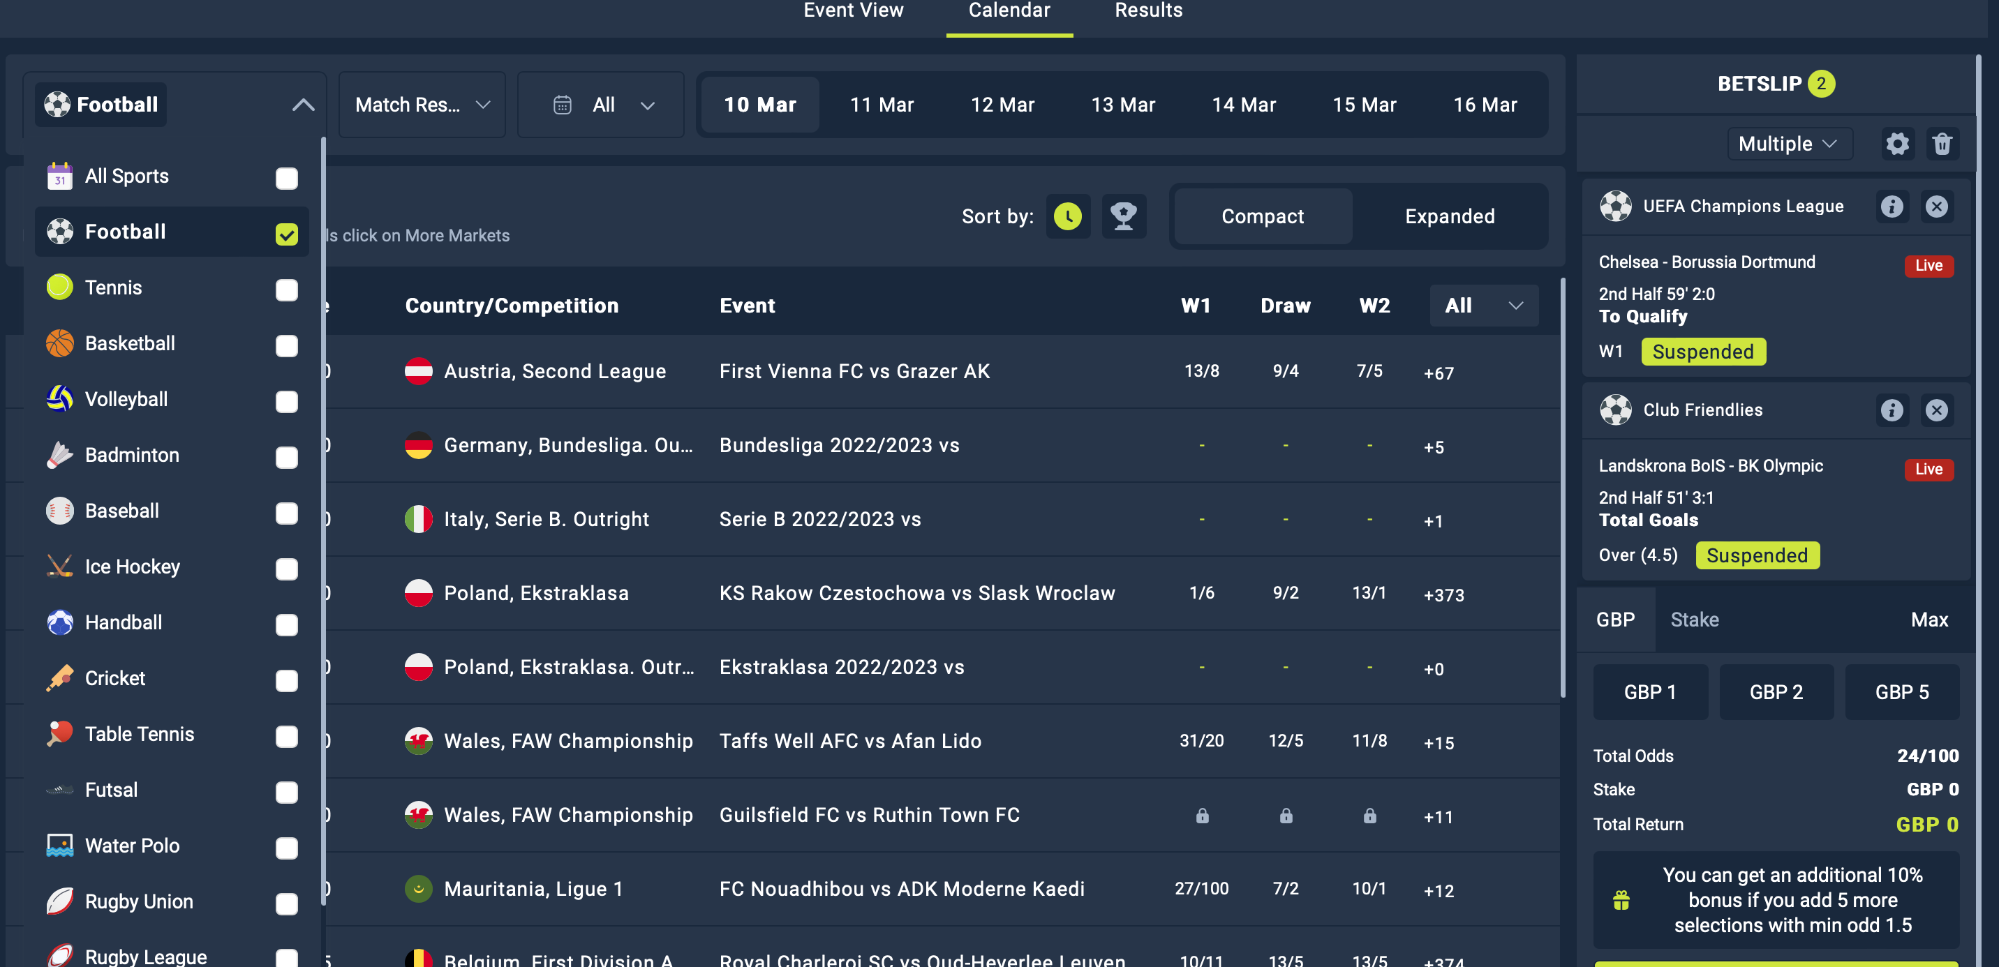Choose the GBP 5 quick stake button
The height and width of the screenshot is (967, 1999).
[1901, 691]
